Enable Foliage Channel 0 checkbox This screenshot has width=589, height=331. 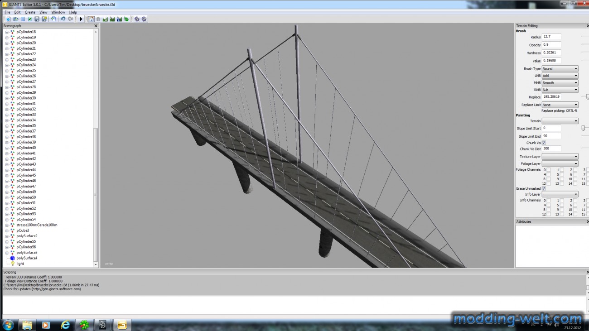tap(549, 170)
